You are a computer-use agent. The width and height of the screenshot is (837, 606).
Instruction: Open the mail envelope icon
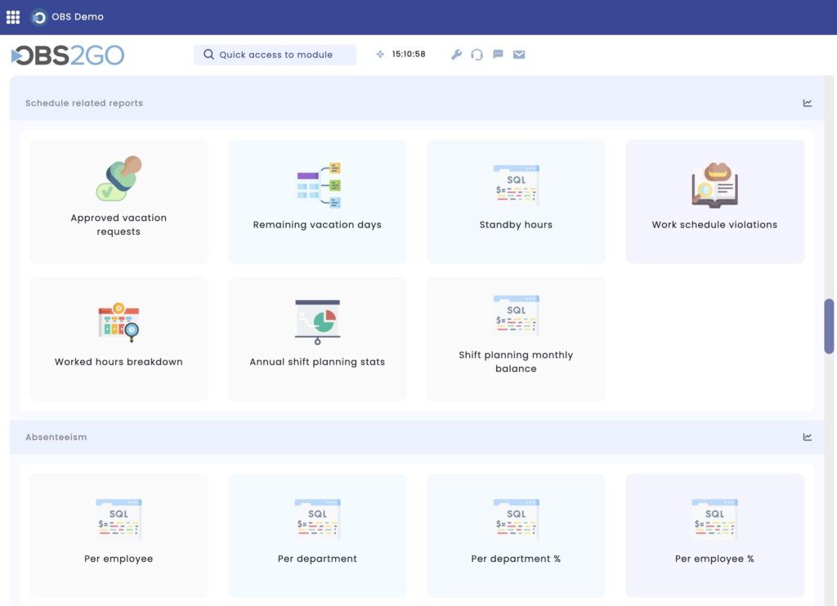click(519, 55)
